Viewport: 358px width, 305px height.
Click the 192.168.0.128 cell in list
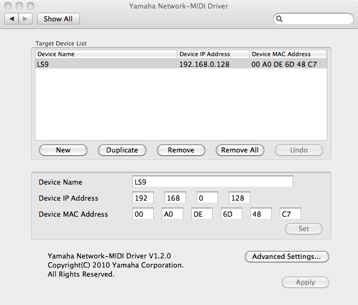[204, 64]
